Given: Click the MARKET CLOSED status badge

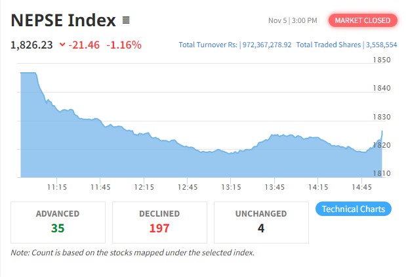Looking at the screenshot, I should (363, 20).
